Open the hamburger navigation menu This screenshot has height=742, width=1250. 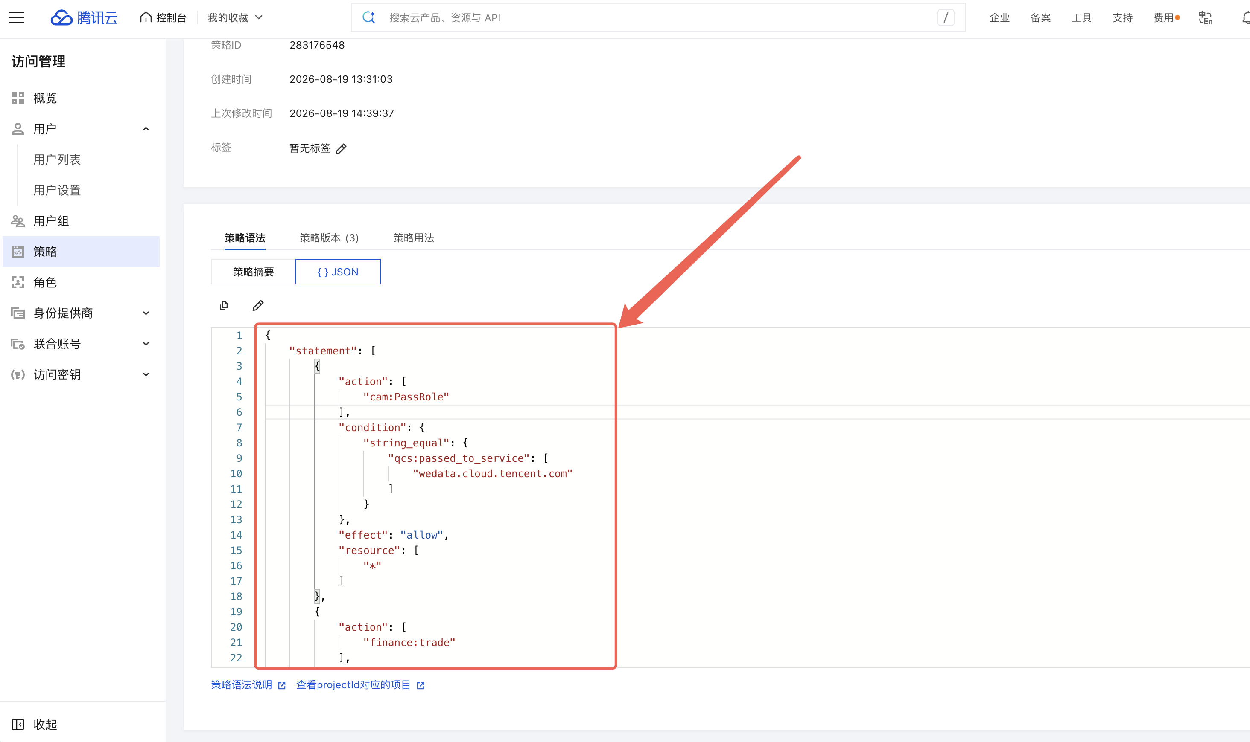16,17
